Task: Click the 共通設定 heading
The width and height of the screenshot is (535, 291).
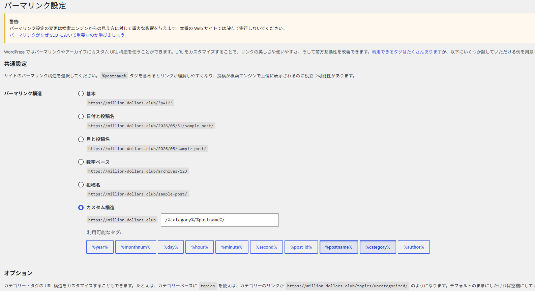Action: coord(16,64)
